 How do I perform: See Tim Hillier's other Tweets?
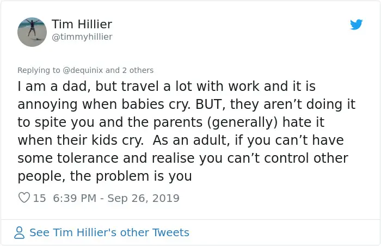109,233
